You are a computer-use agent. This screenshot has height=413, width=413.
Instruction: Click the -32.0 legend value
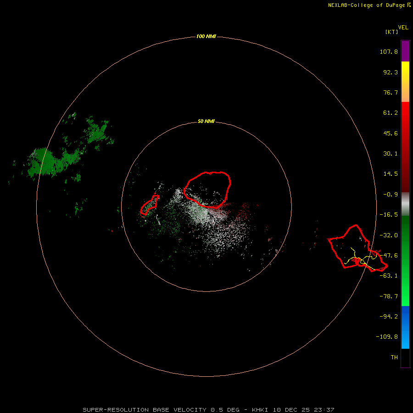coord(389,235)
